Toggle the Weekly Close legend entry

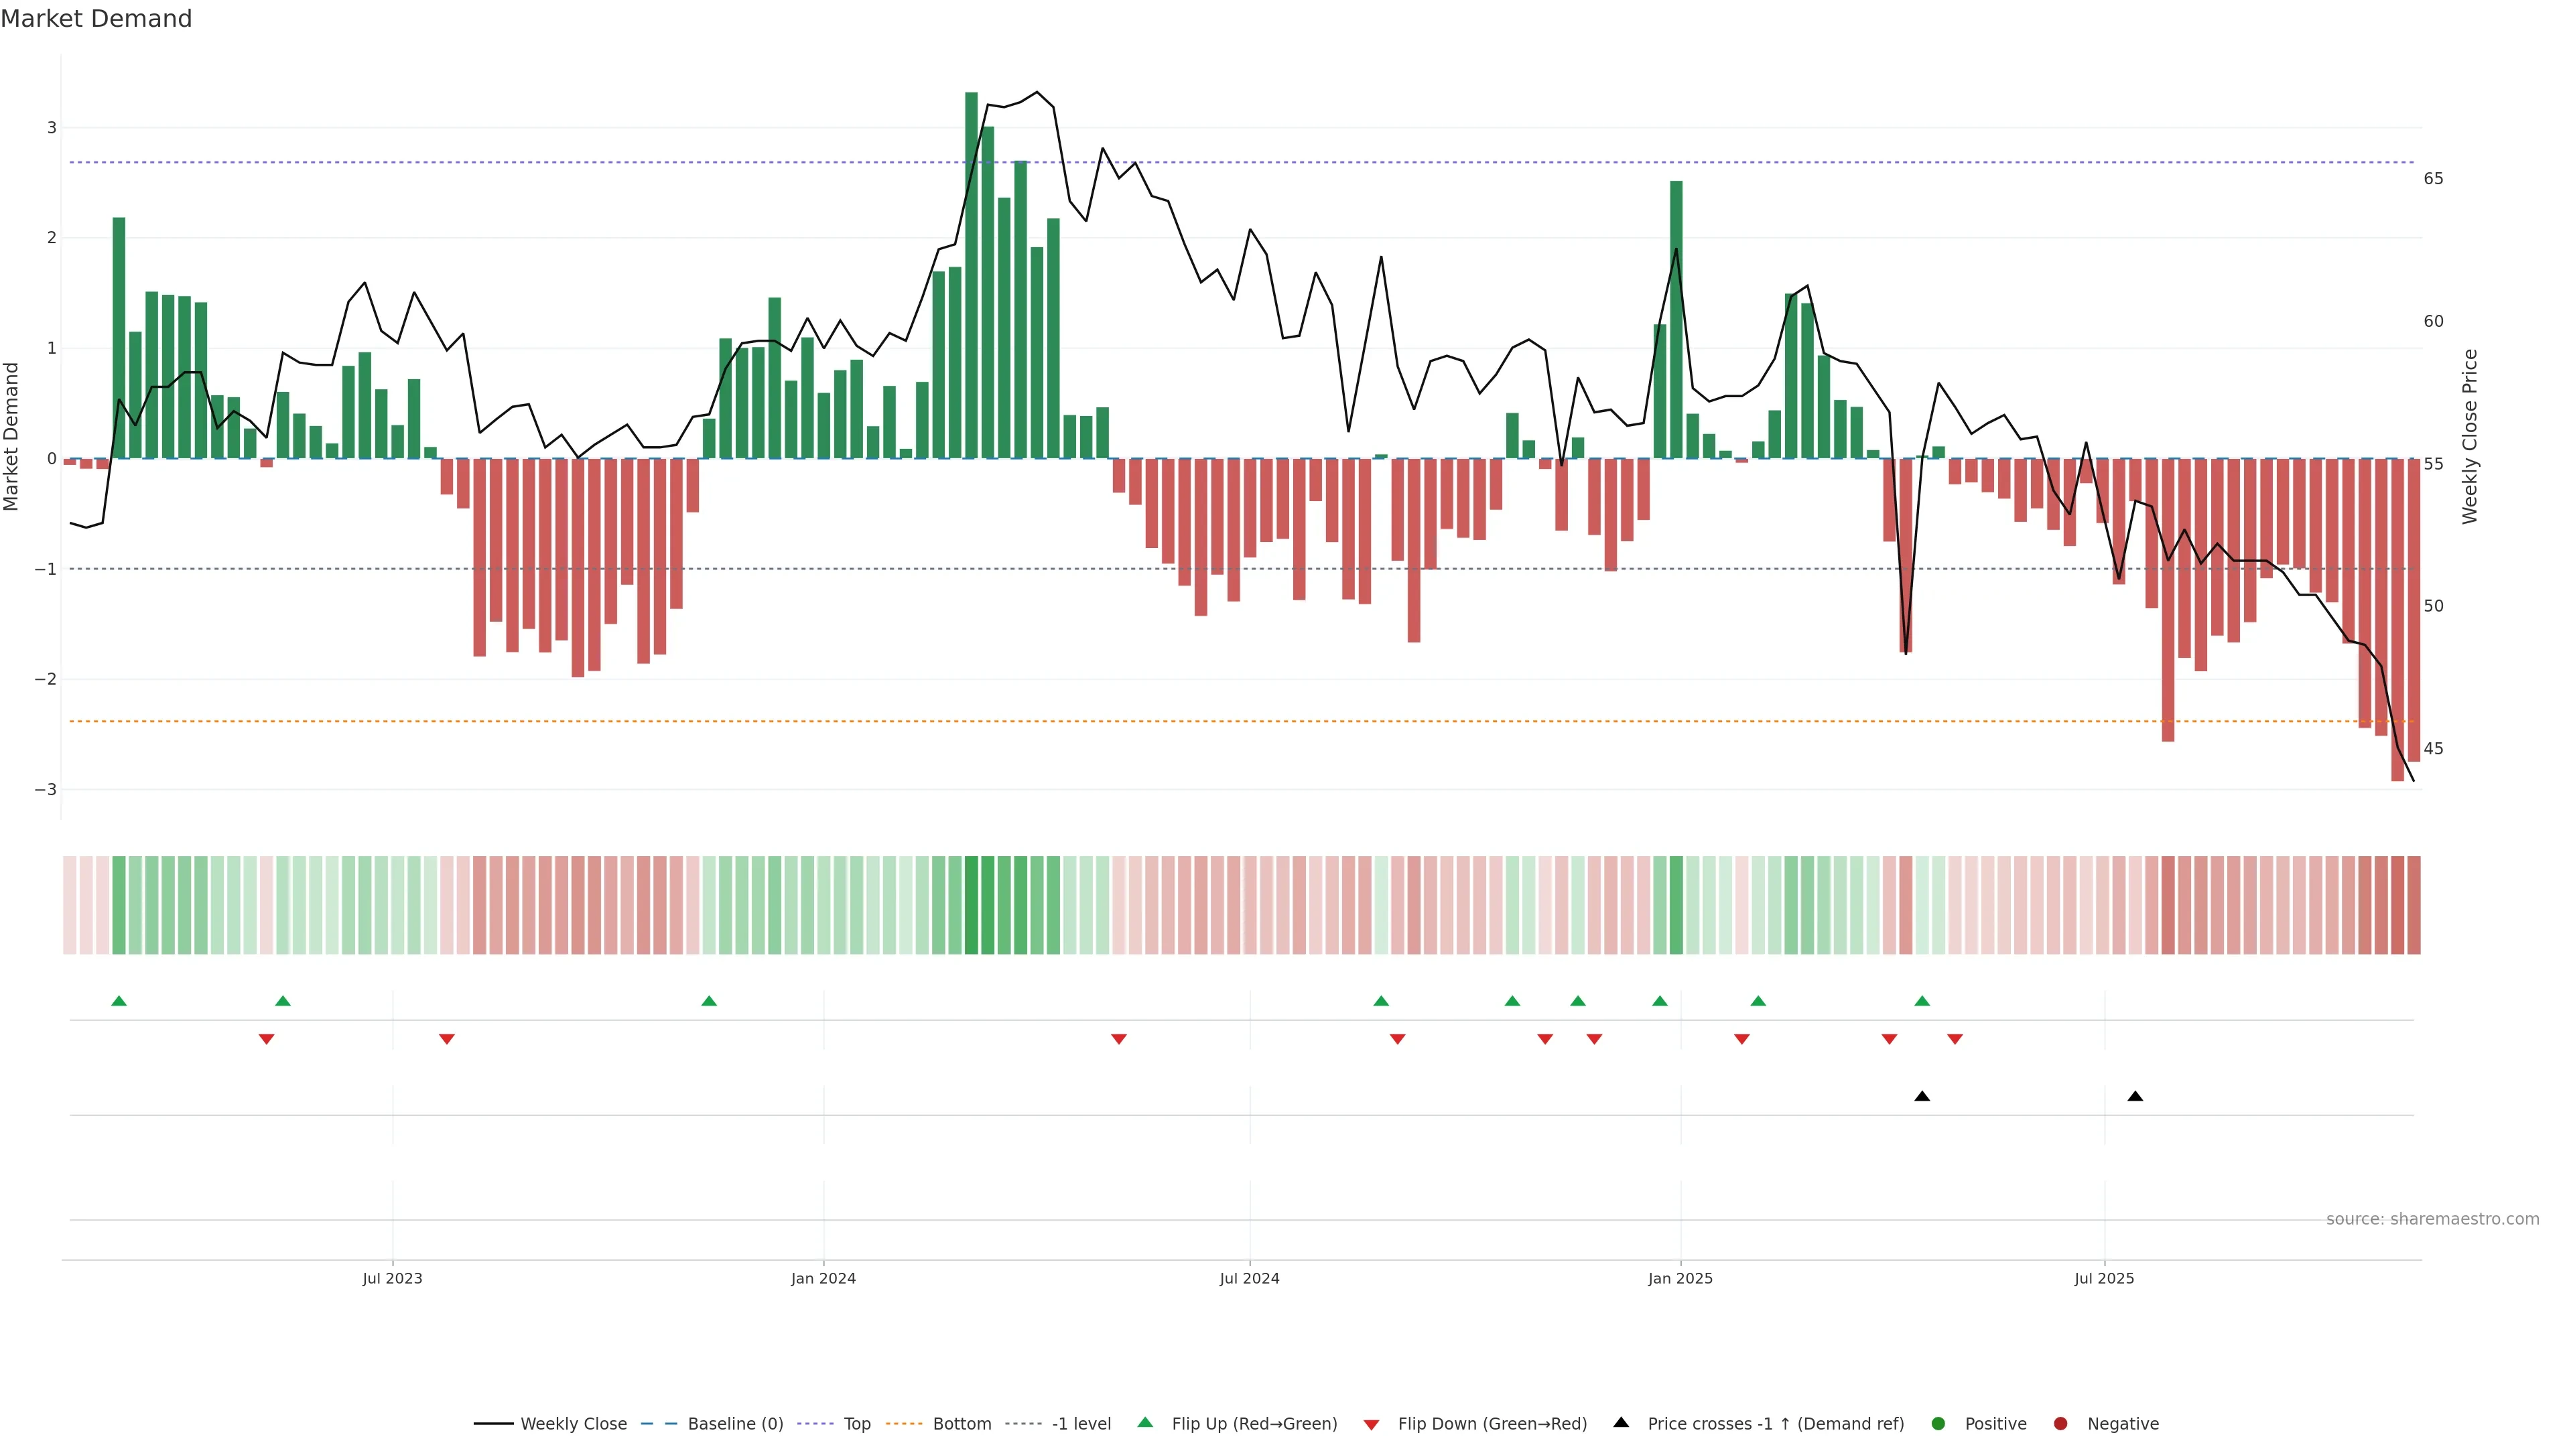[574, 1423]
